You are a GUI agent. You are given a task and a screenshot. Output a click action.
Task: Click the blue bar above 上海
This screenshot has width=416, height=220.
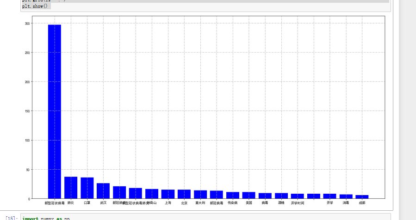(x=168, y=194)
